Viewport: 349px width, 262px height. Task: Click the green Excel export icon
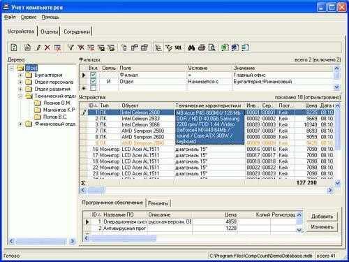coord(225,48)
